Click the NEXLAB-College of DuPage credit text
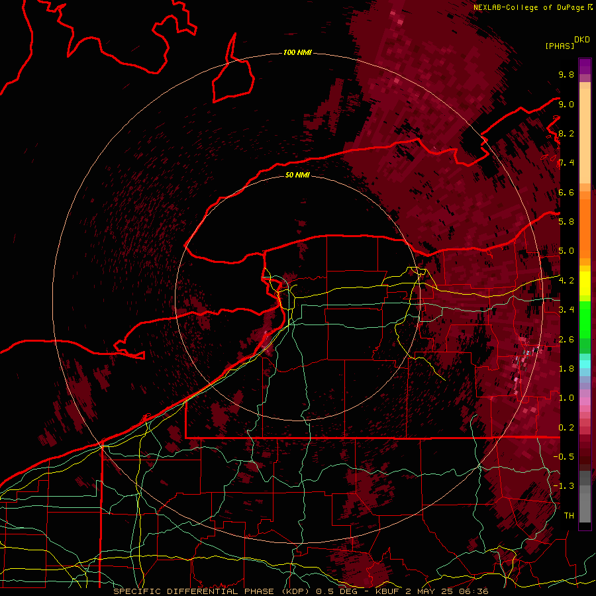The image size is (596, 596). point(528,7)
